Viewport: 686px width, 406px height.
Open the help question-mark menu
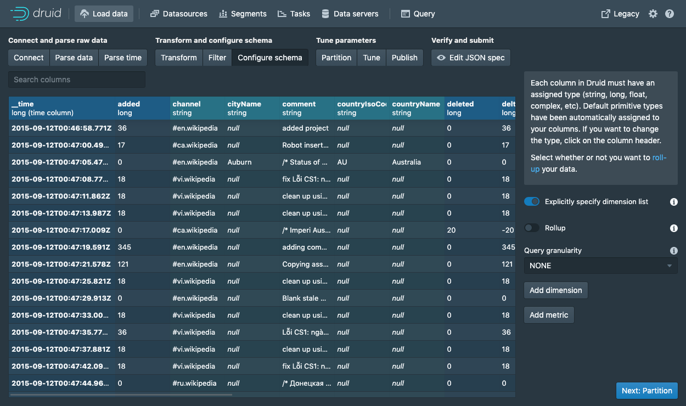(x=670, y=14)
